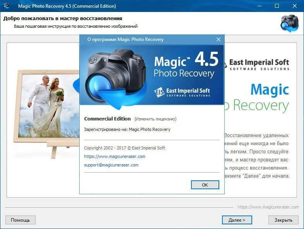Viewport: 304px width, 229px height.
Task: Maximize the Magic Photo Recovery window
Action: pos(277,6)
